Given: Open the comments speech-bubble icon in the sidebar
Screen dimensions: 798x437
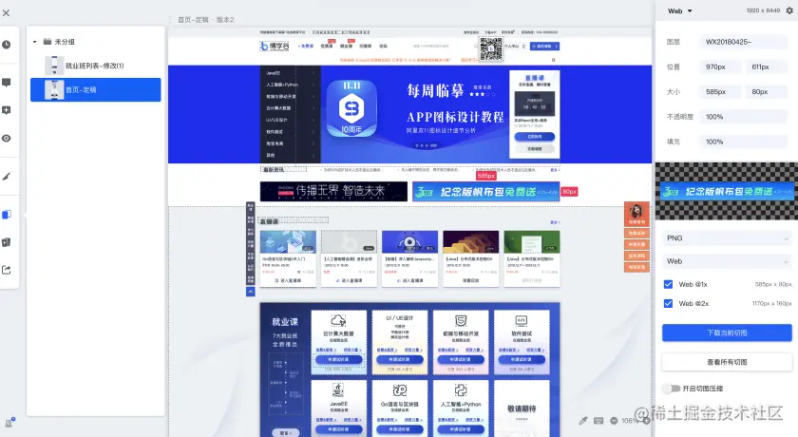Looking at the screenshot, I should pos(6,83).
